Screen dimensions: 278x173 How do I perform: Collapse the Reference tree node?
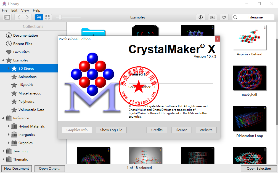(x=3, y=118)
